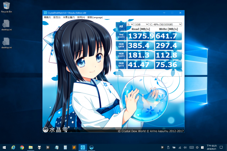Image resolution: width=227 pixels, height=151 pixels.
Task: Start the 4KiB Q1T1 benchmark
Action: 121,65
